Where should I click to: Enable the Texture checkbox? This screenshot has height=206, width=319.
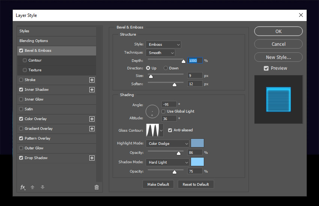(25, 70)
